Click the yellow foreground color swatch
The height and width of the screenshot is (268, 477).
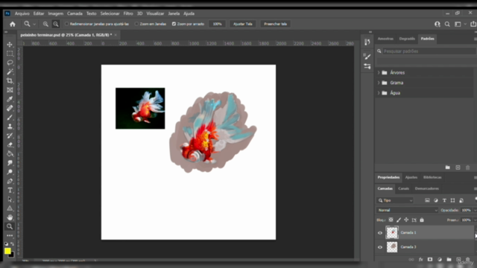pyautogui.click(x=7, y=251)
